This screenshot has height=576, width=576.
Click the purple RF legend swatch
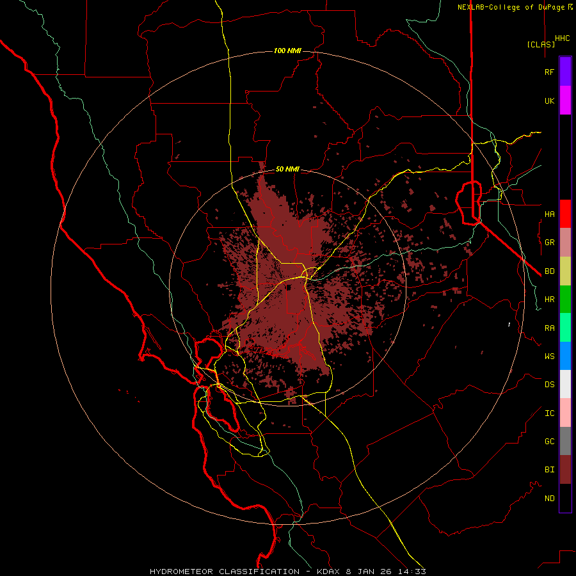(x=565, y=72)
